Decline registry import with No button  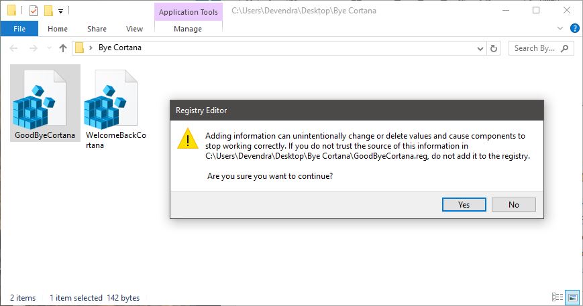pos(513,204)
